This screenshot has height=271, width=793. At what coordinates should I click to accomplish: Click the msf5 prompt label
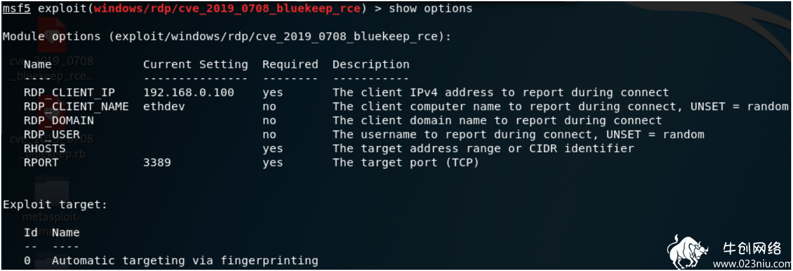(x=17, y=9)
